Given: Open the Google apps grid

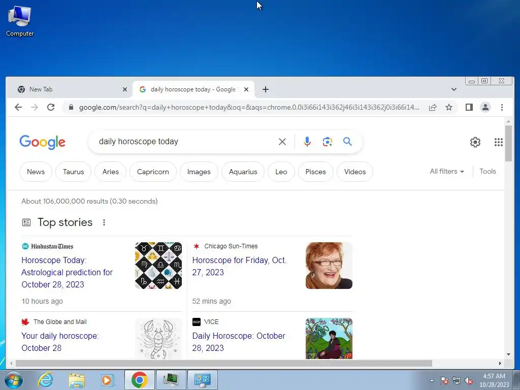Looking at the screenshot, I should pyautogui.click(x=499, y=142).
